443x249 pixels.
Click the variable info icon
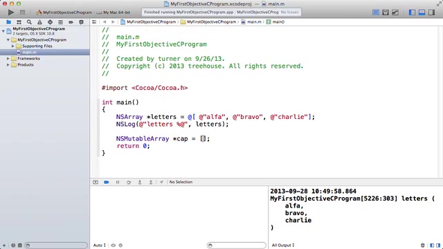(120, 246)
